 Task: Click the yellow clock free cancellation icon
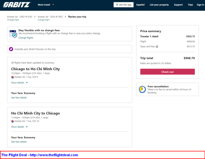(x=142, y=89)
